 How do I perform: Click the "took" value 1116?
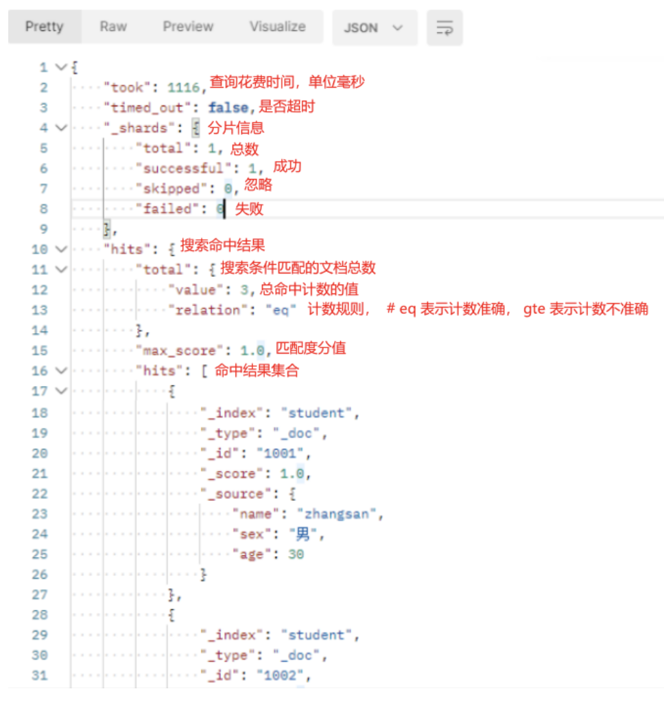click(185, 88)
